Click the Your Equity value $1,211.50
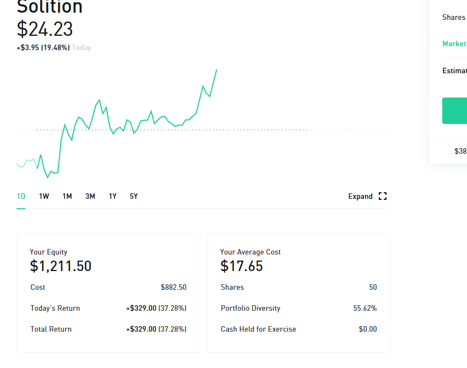Image resolution: width=467 pixels, height=368 pixels. point(61,266)
